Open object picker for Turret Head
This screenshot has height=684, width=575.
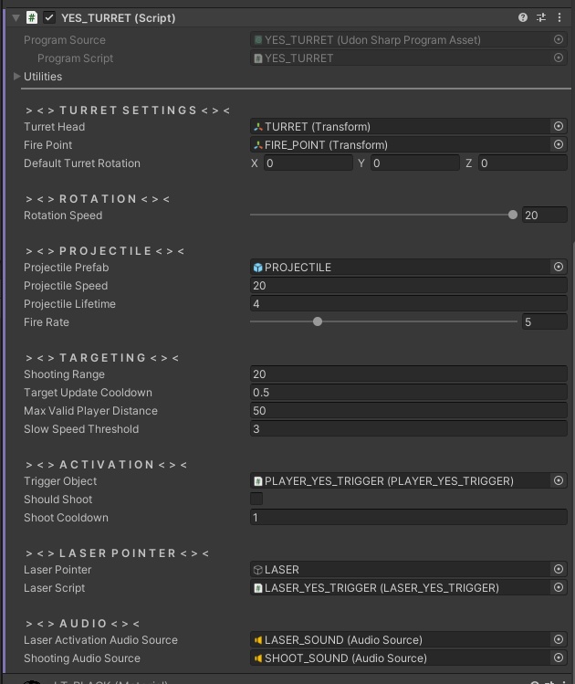[x=559, y=127]
